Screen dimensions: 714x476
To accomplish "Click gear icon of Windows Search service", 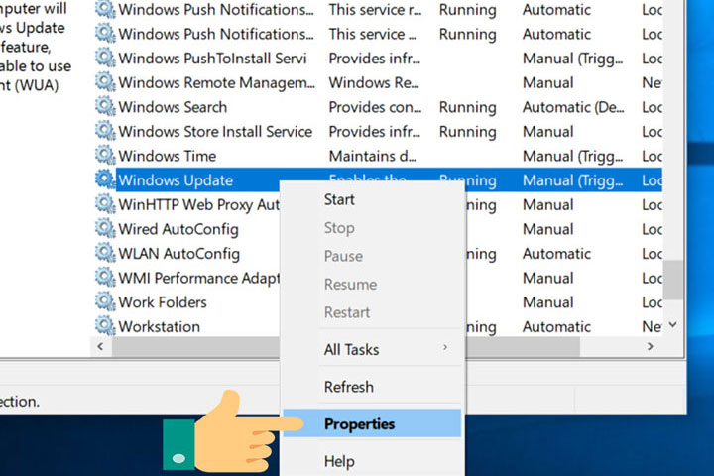I will coord(105,106).
